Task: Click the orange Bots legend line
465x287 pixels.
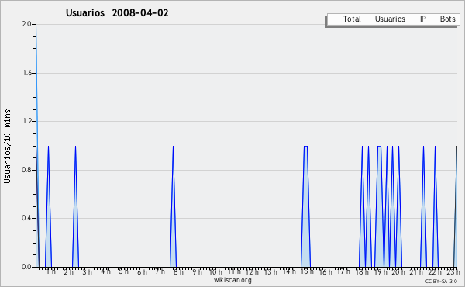Action: coord(432,19)
